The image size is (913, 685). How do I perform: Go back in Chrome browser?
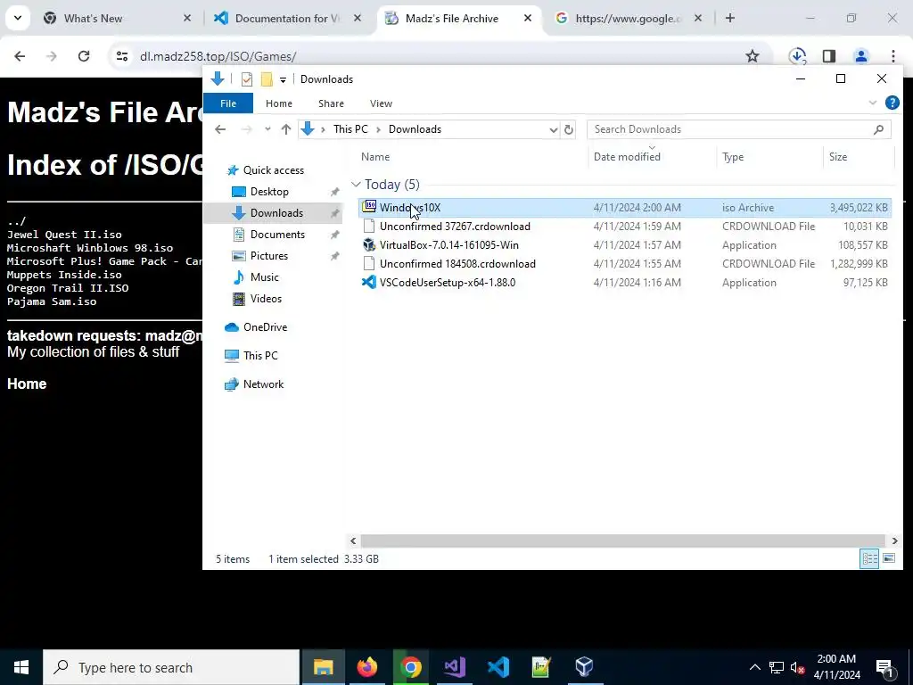click(x=20, y=56)
